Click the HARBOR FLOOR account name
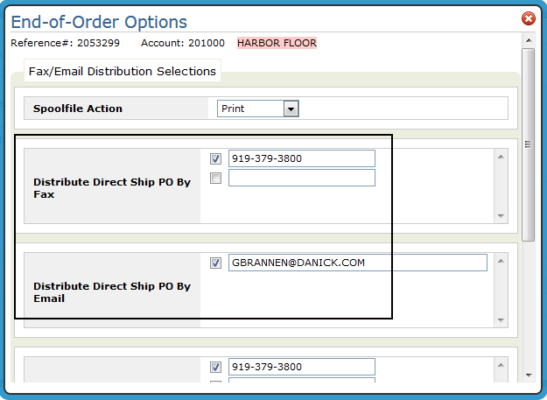The height and width of the screenshot is (400, 547). tap(277, 43)
